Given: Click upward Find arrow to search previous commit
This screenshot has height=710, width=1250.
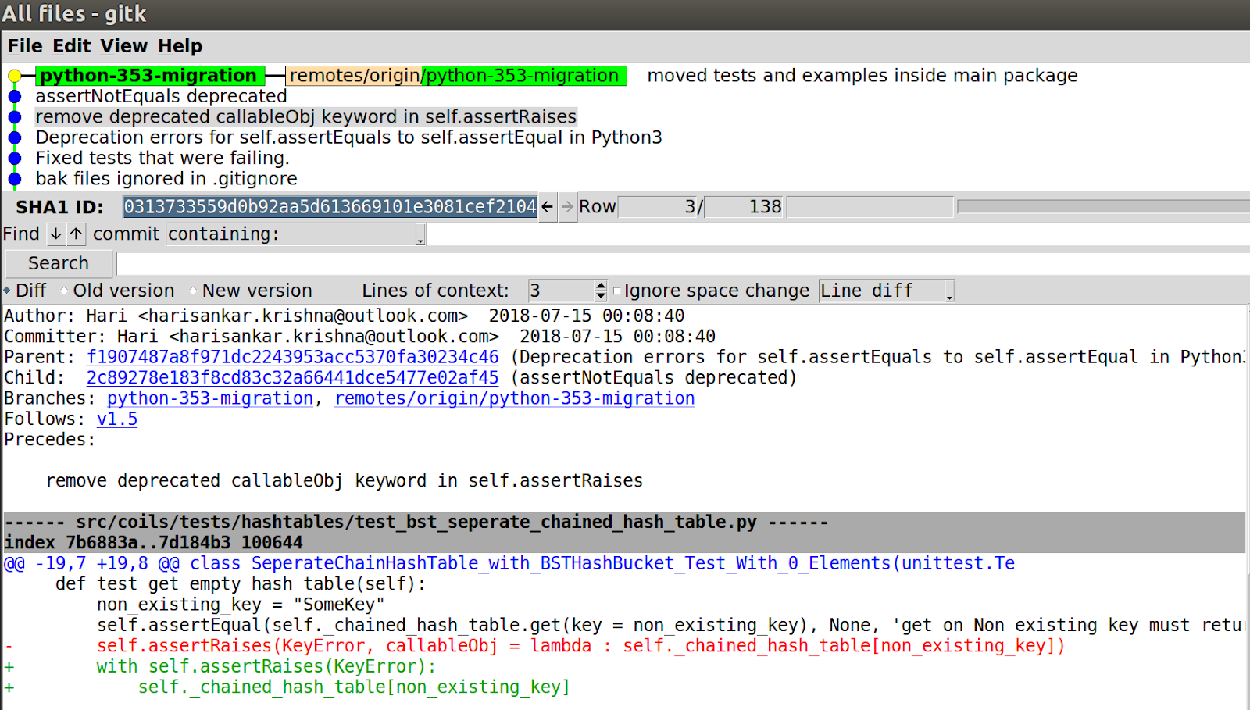Looking at the screenshot, I should [x=75, y=234].
